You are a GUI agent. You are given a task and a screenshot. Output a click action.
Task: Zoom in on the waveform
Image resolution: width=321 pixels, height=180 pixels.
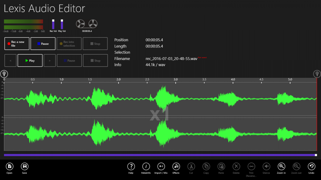pos(281,166)
